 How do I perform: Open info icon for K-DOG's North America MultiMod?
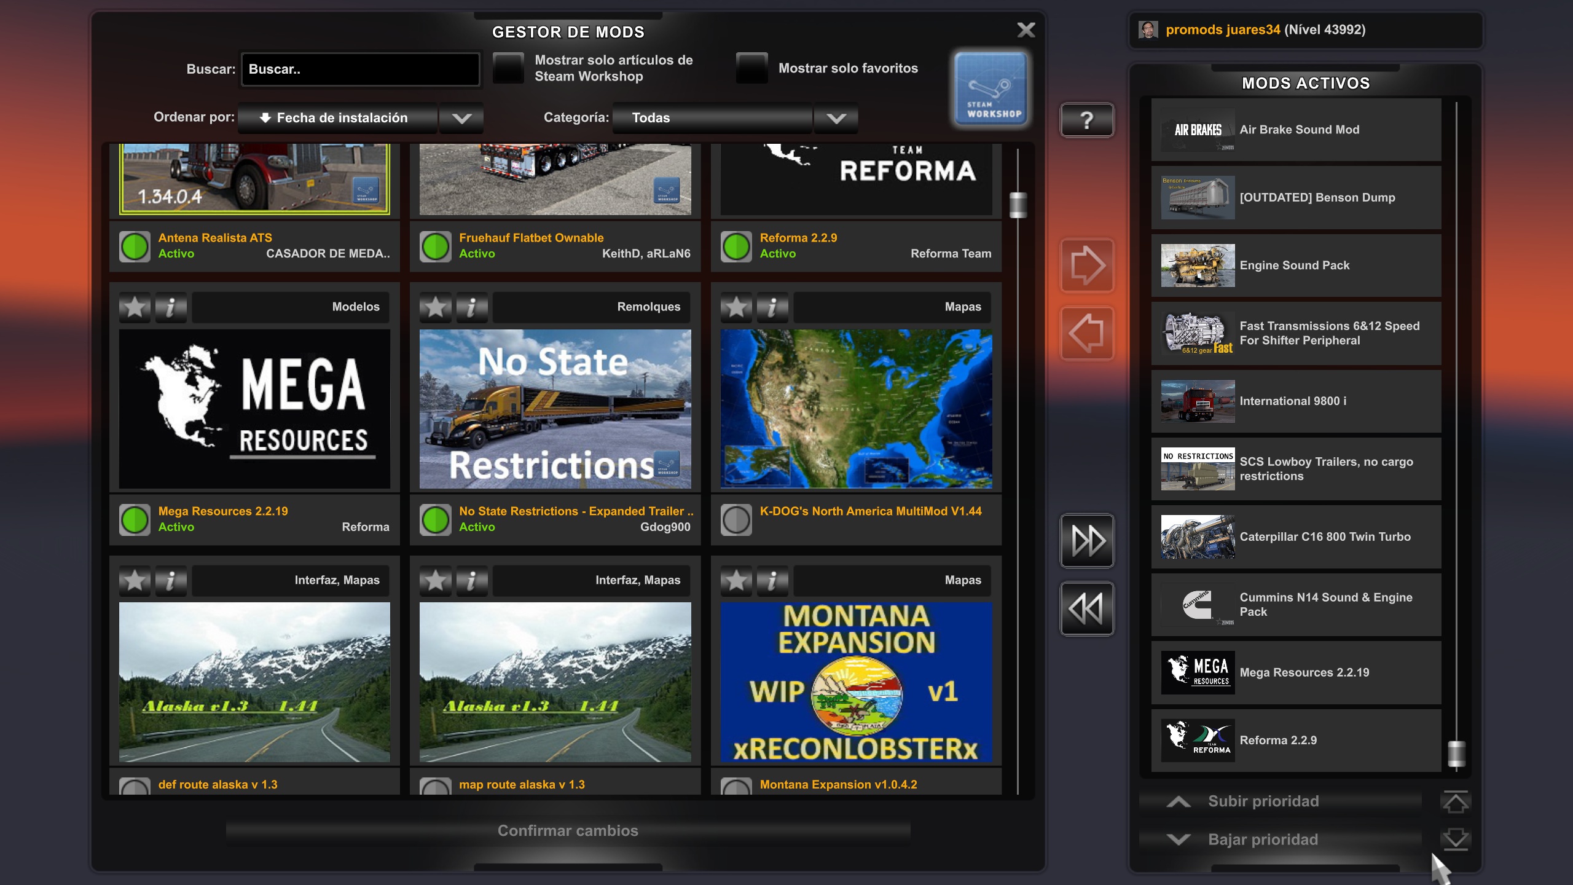pos(772,307)
